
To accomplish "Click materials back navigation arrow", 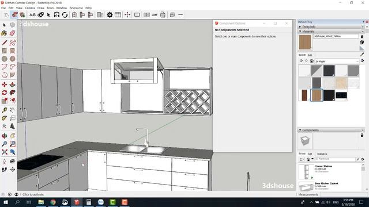I will [x=301, y=61].
